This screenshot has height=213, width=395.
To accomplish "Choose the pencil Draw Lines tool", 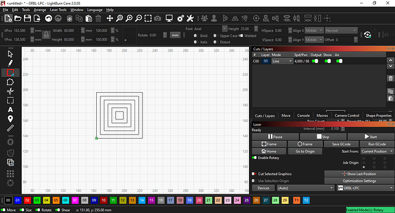I will click(10, 63).
